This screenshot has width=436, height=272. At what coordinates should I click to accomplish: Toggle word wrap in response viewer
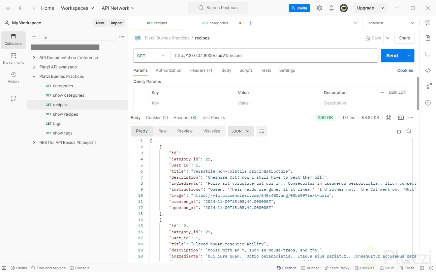point(262,131)
